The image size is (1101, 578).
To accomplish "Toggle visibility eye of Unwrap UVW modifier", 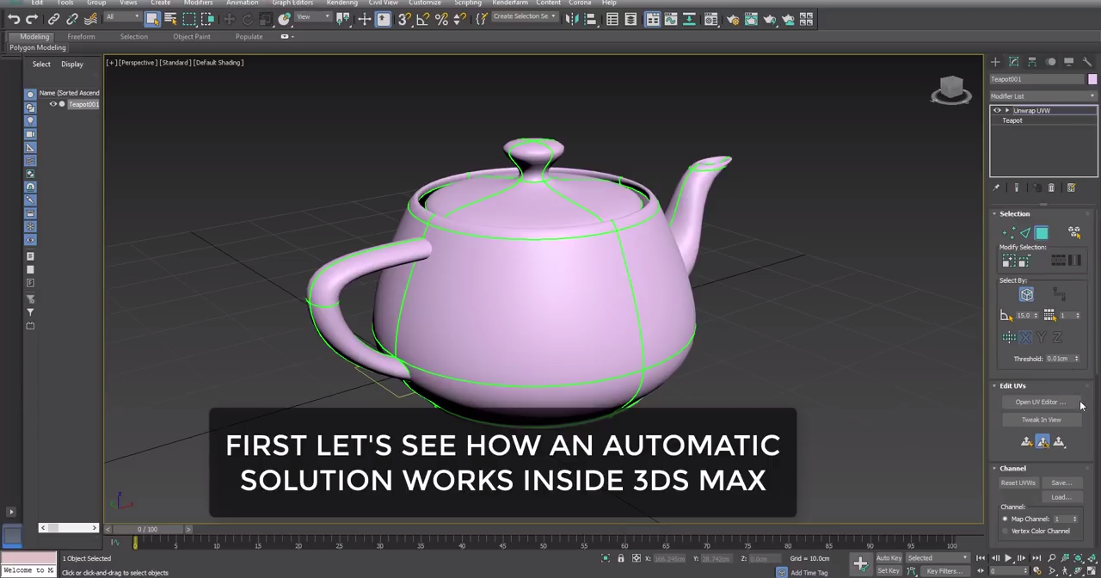I will [997, 111].
